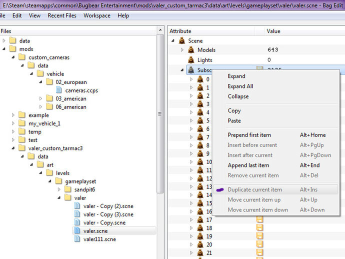
Task: Click the gameplayset folder icon
Action: coord(58,181)
